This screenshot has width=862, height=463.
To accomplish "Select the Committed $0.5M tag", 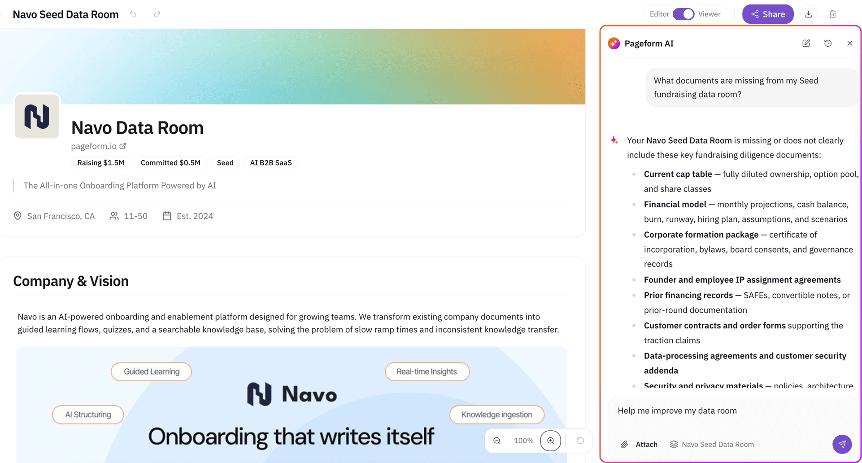I will pos(170,162).
